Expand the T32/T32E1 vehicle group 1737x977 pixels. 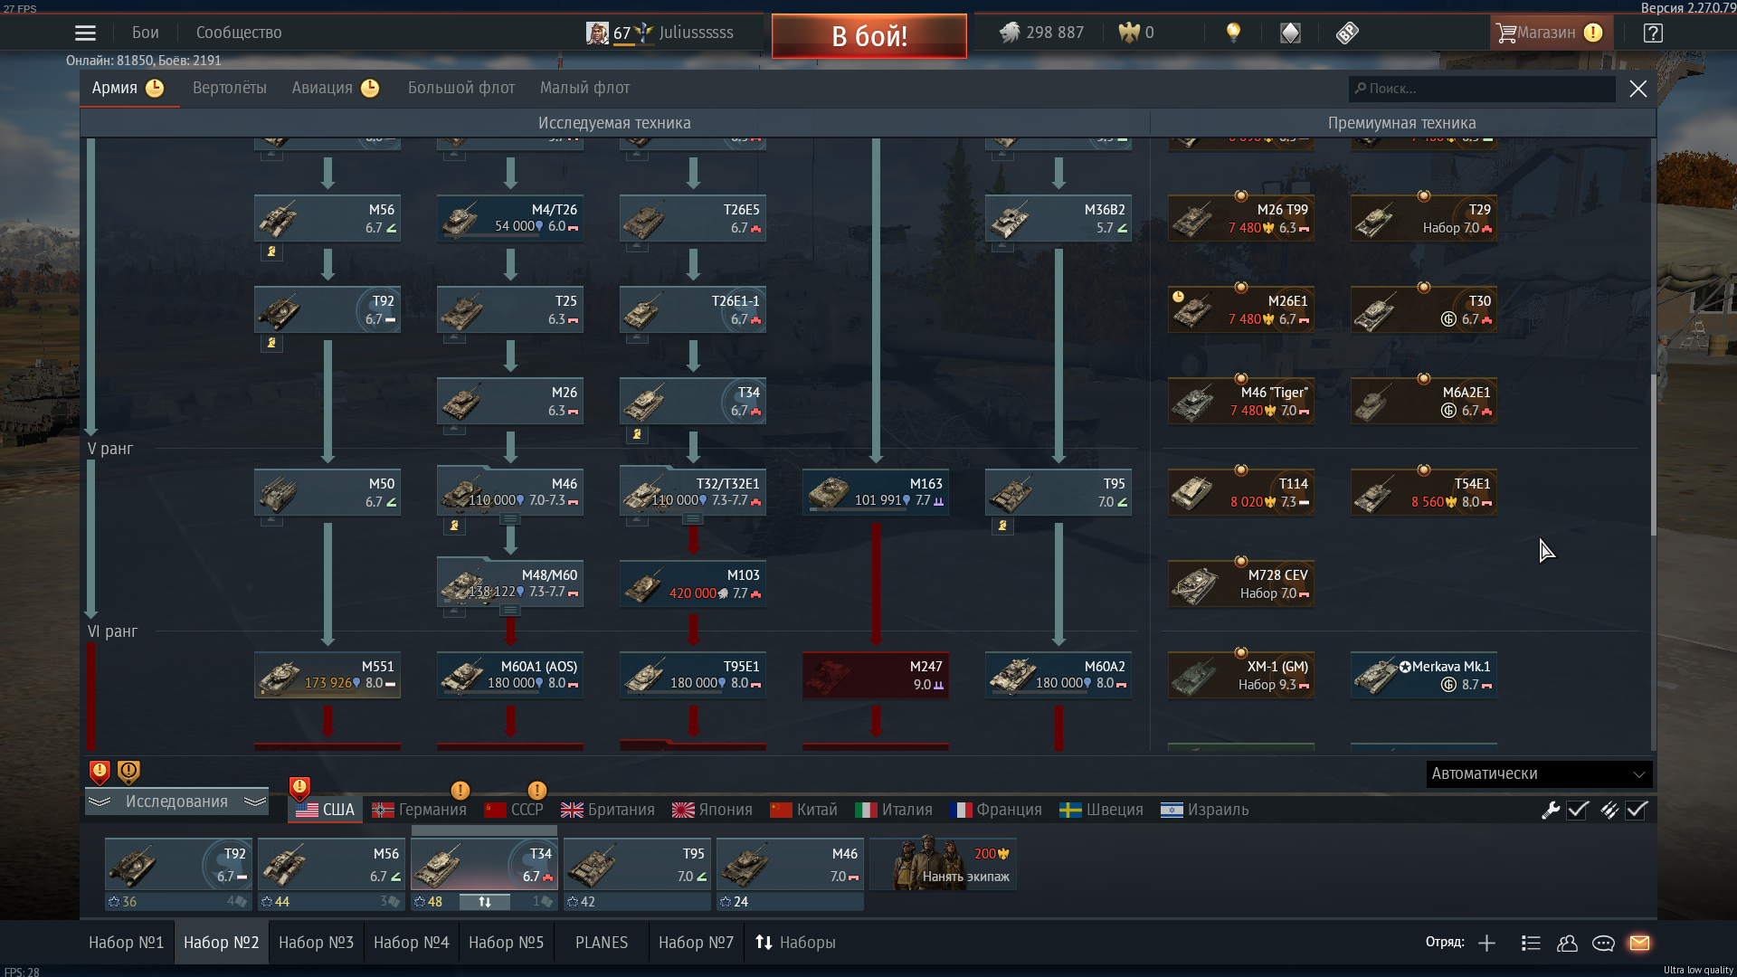692,519
